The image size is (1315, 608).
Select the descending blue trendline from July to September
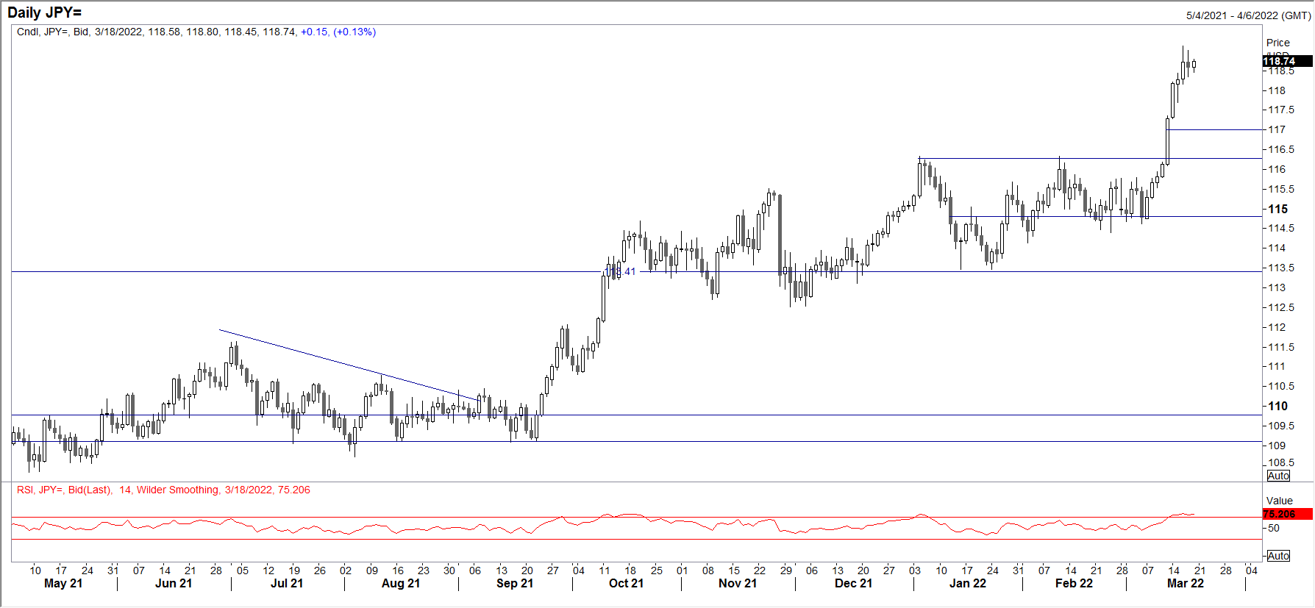click(349, 365)
